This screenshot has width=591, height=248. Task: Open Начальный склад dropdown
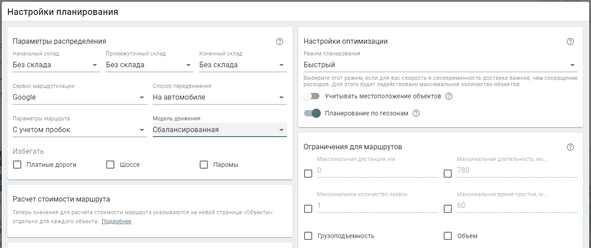point(56,65)
